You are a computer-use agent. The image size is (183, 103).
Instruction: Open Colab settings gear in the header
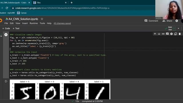177,21
